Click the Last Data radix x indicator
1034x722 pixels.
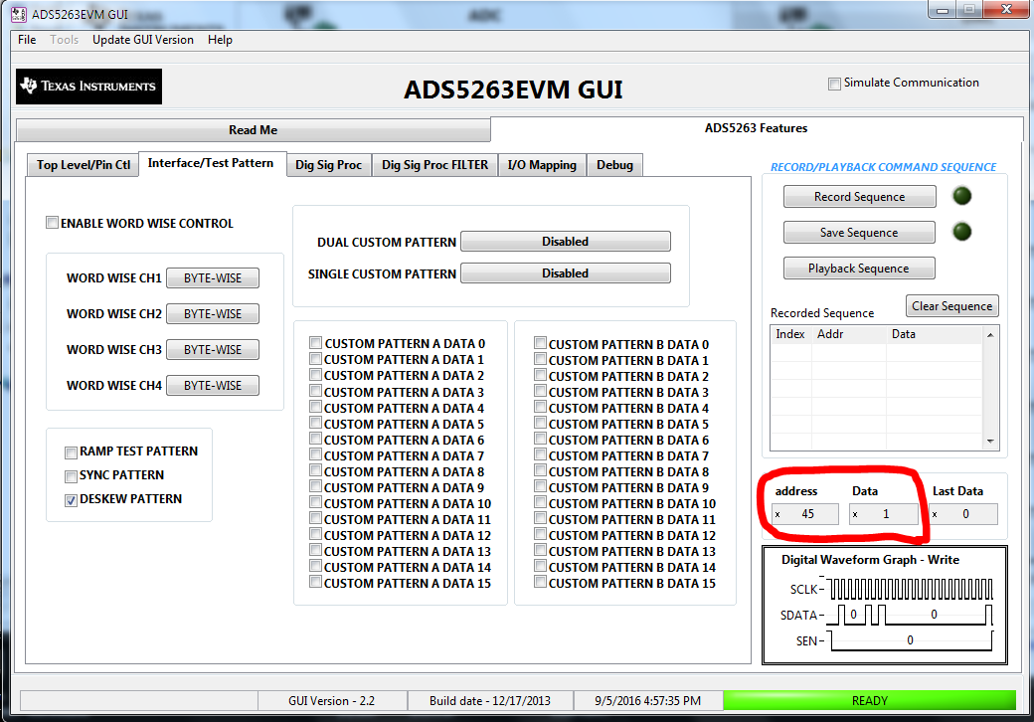936,514
